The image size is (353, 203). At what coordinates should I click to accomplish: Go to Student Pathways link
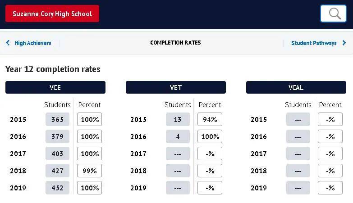click(314, 43)
